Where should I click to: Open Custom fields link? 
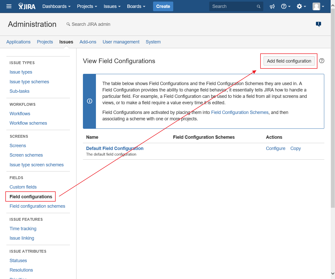[x=23, y=187]
